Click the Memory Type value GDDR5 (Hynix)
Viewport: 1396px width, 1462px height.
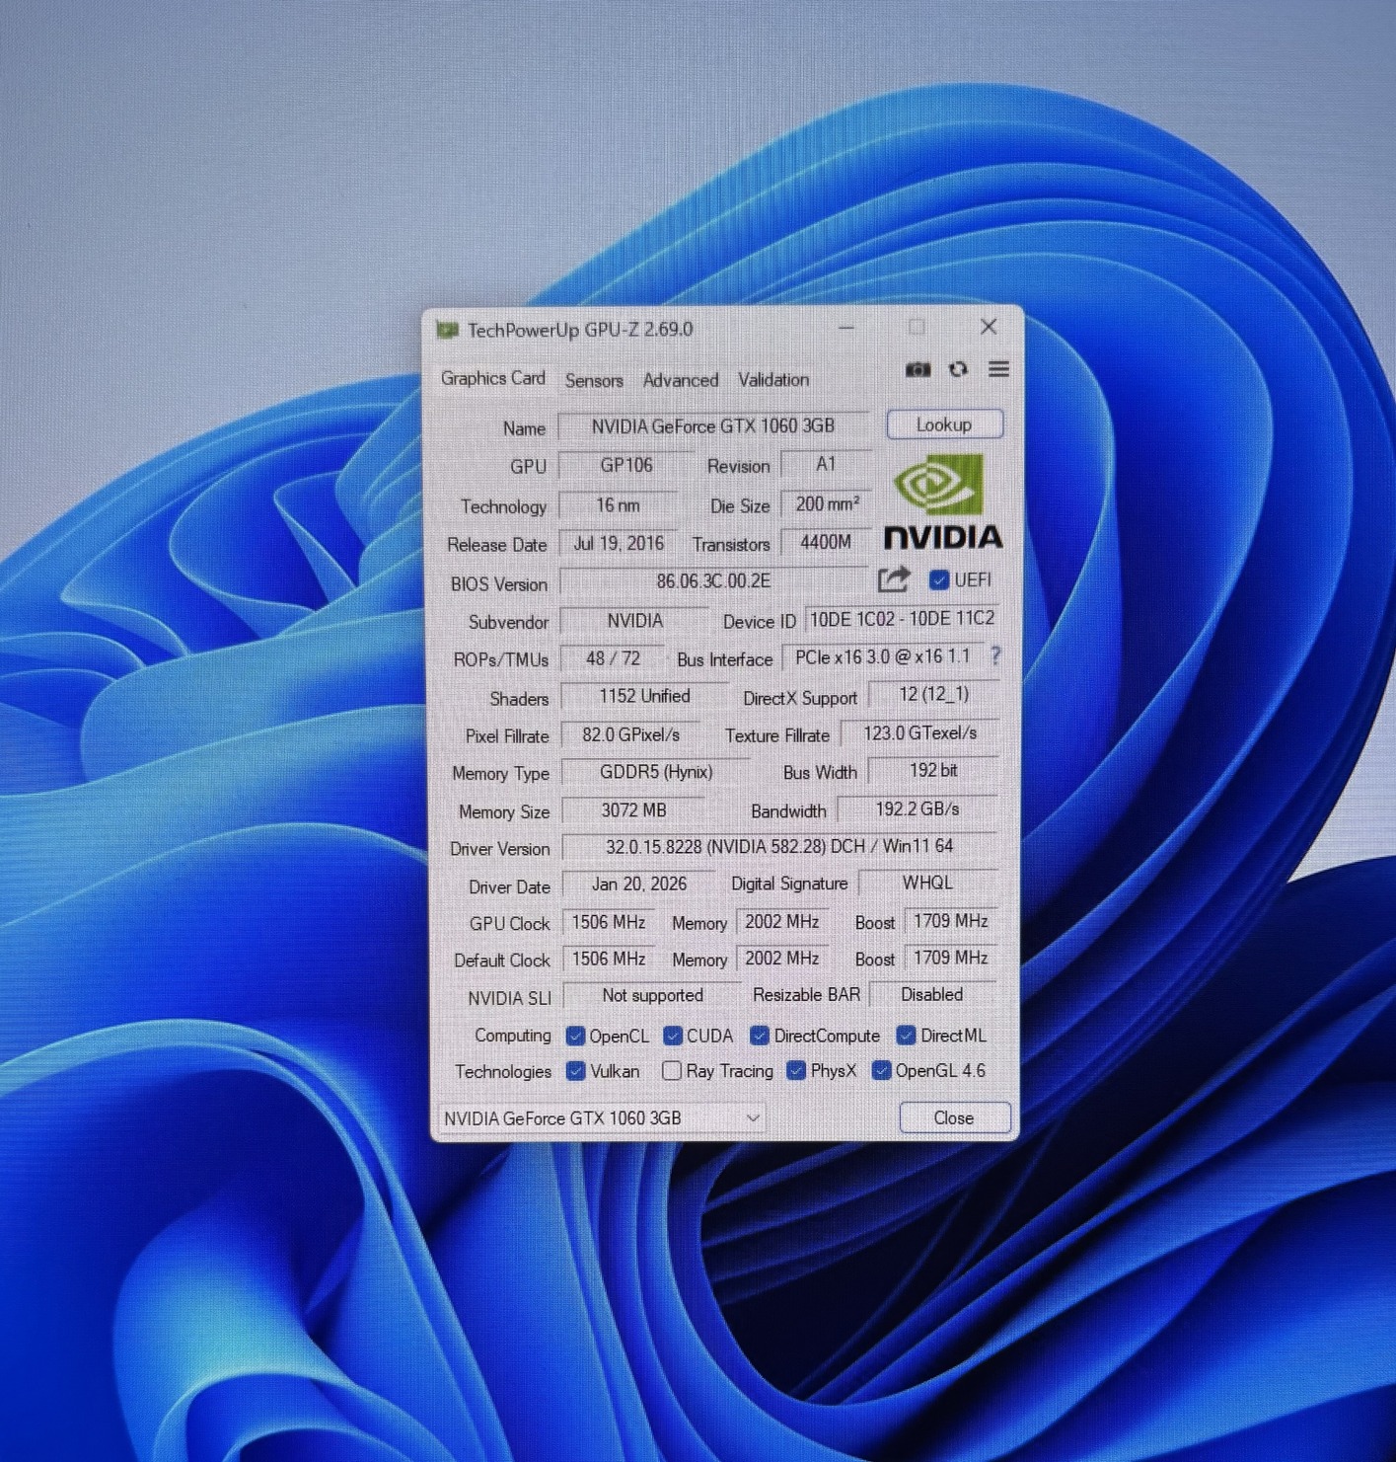point(656,772)
